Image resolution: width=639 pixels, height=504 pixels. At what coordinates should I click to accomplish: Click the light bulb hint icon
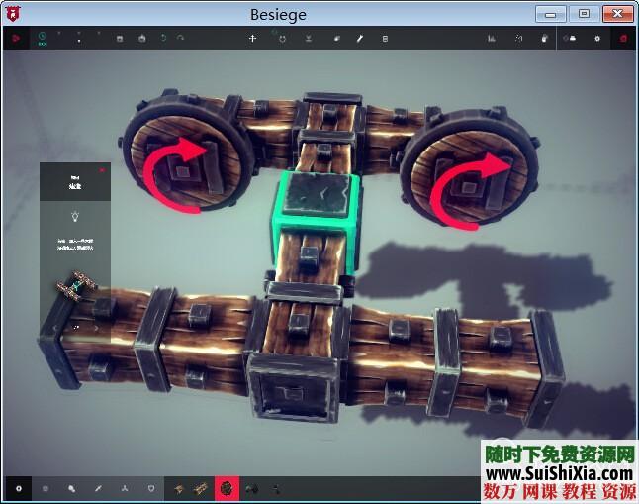click(x=75, y=216)
